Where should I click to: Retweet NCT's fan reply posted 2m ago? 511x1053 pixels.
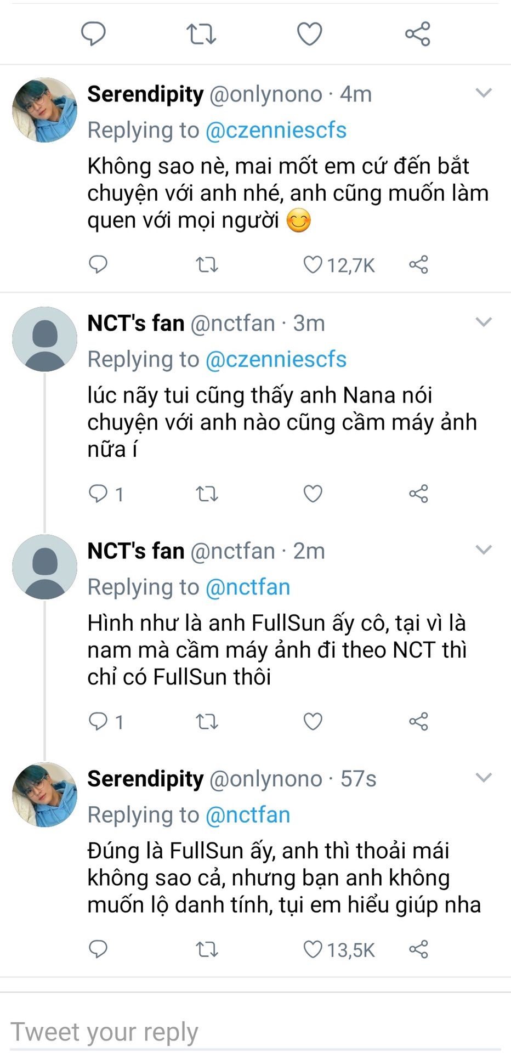[x=207, y=721]
